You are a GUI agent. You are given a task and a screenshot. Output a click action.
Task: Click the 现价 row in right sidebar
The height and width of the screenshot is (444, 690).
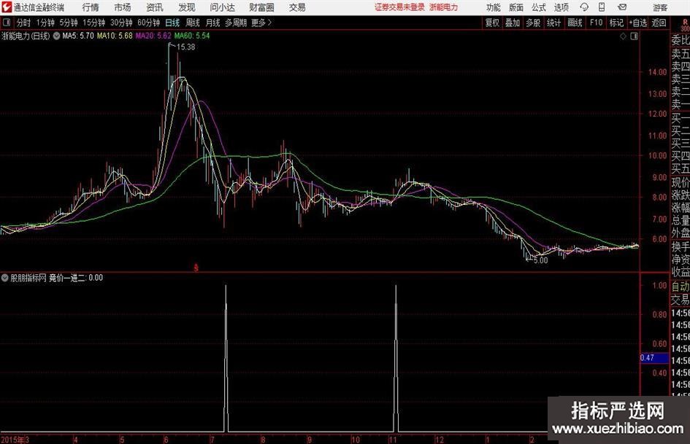point(681,182)
